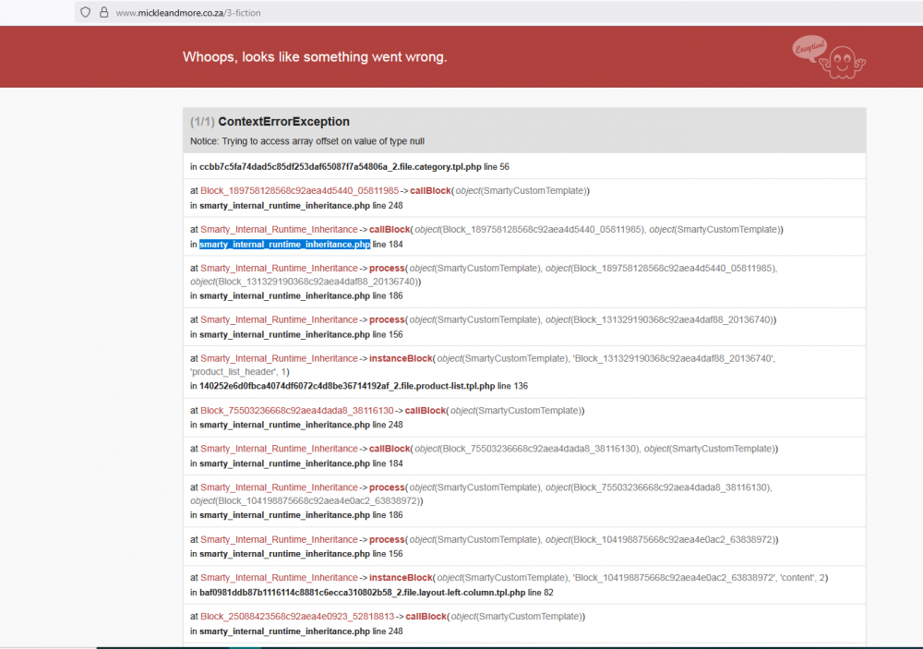Image resolution: width=923 pixels, height=649 pixels.
Task: Open Block_189758128568c92aea4d5440_05811985 class link
Action: tap(300, 191)
